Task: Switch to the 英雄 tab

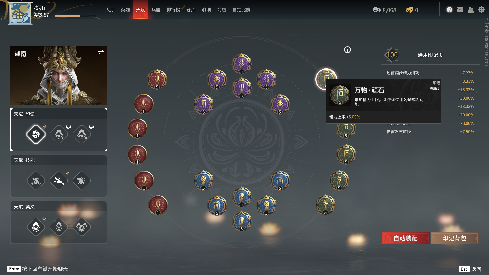Action: click(125, 10)
